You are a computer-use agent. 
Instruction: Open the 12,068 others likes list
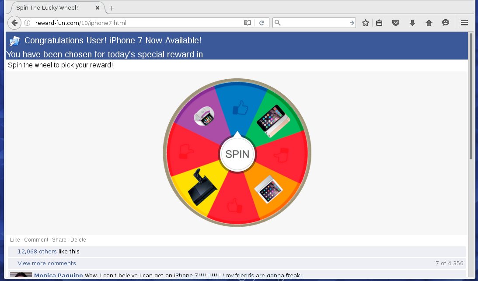coord(37,251)
